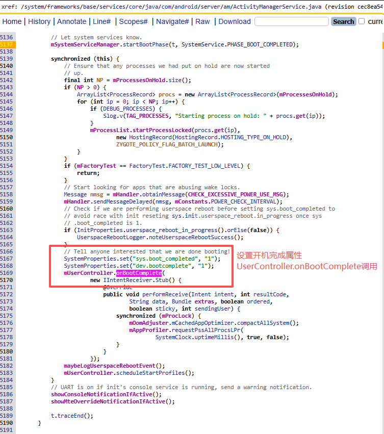Screen dimensions: 384x434
Task: Open the History view
Action: click(x=39, y=21)
